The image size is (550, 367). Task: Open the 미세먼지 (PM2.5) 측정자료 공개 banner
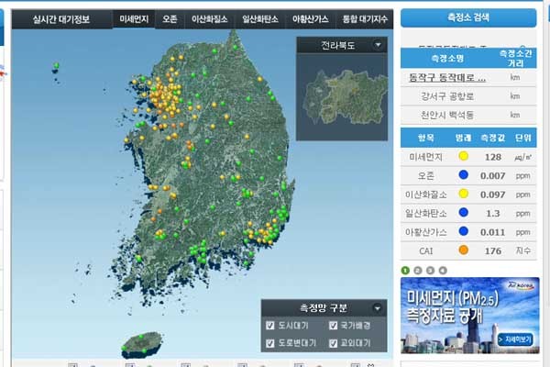click(x=469, y=316)
